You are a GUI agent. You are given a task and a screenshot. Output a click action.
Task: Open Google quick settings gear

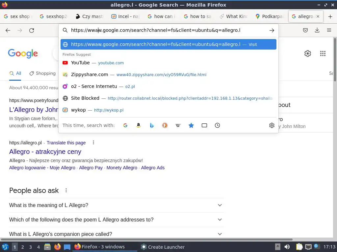308,53
